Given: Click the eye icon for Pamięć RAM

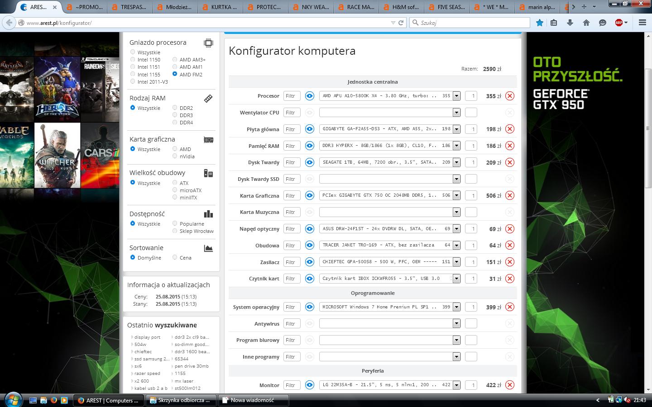Looking at the screenshot, I should point(310,146).
